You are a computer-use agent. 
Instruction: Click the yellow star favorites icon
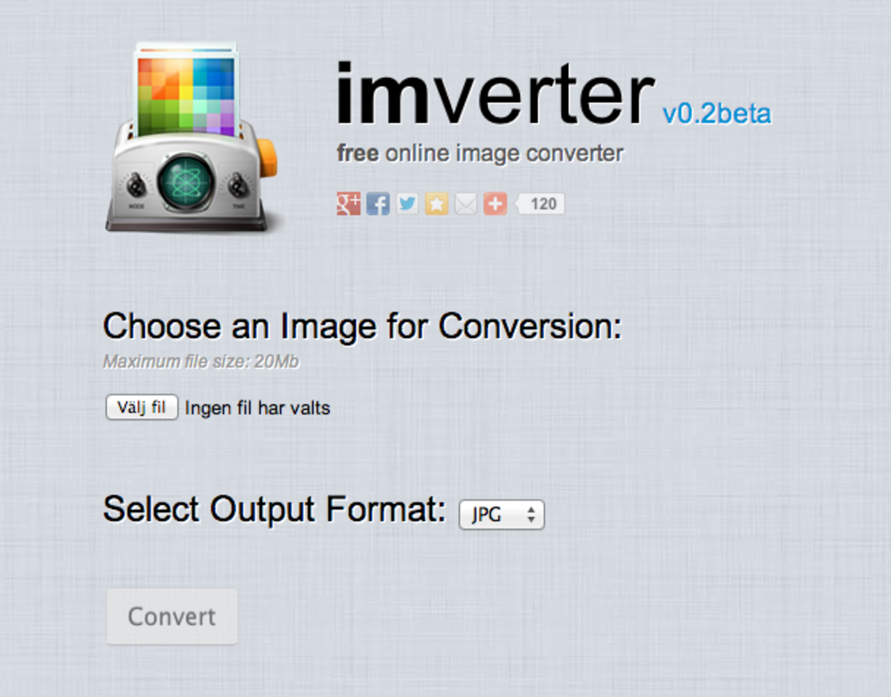(436, 204)
